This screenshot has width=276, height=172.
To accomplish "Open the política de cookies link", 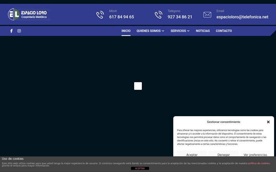I will [259, 164].
